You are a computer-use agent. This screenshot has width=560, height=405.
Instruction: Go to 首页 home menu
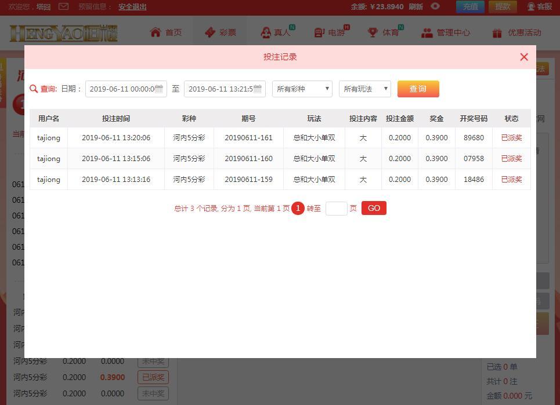pyautogui.click(x=166, y=32)
